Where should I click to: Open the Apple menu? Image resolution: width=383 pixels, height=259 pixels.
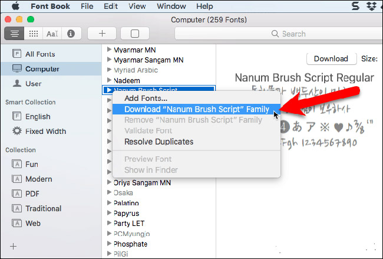tap(16, 6)
